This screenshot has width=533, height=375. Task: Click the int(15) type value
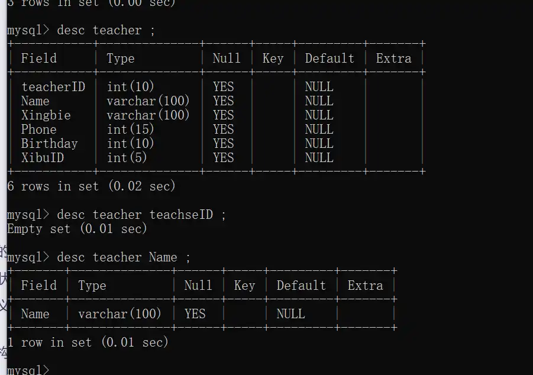pos(130,130)
